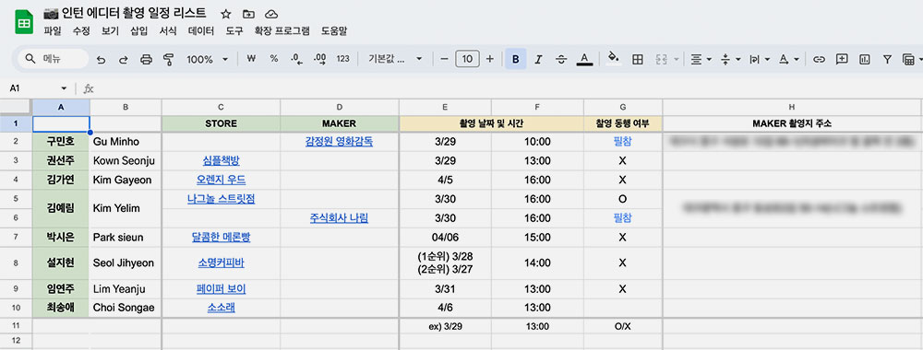Viewport: 923px width, 350px height.
Task: Toggle bold formatting
Action: (x=516, y=59)
